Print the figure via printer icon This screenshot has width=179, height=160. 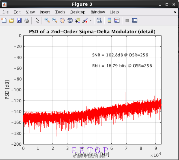point(27,21)
